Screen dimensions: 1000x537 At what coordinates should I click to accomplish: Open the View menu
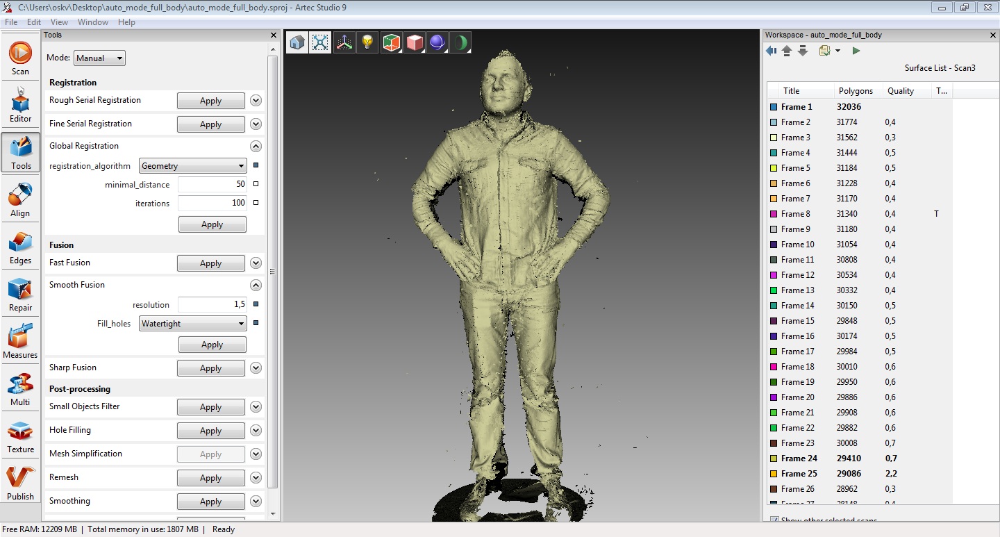coord(59,22)
